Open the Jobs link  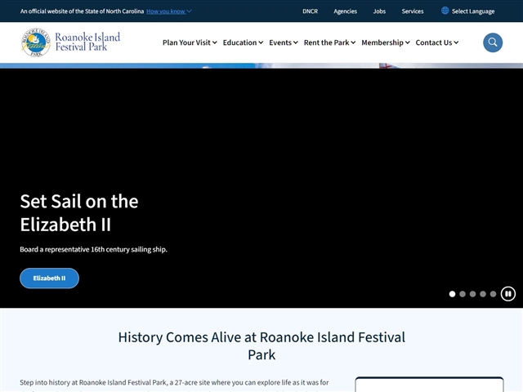point(379,11)
